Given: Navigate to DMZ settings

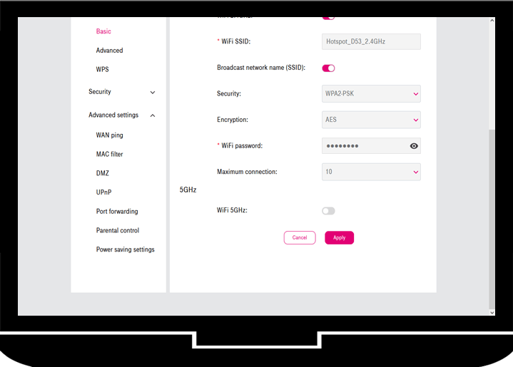Looking at the screenshot, I should coord(102,173).
